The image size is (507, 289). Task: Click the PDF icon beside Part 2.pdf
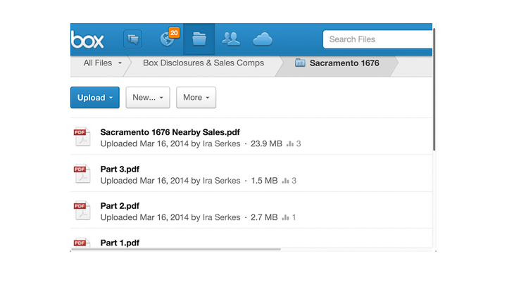(82, 210)
